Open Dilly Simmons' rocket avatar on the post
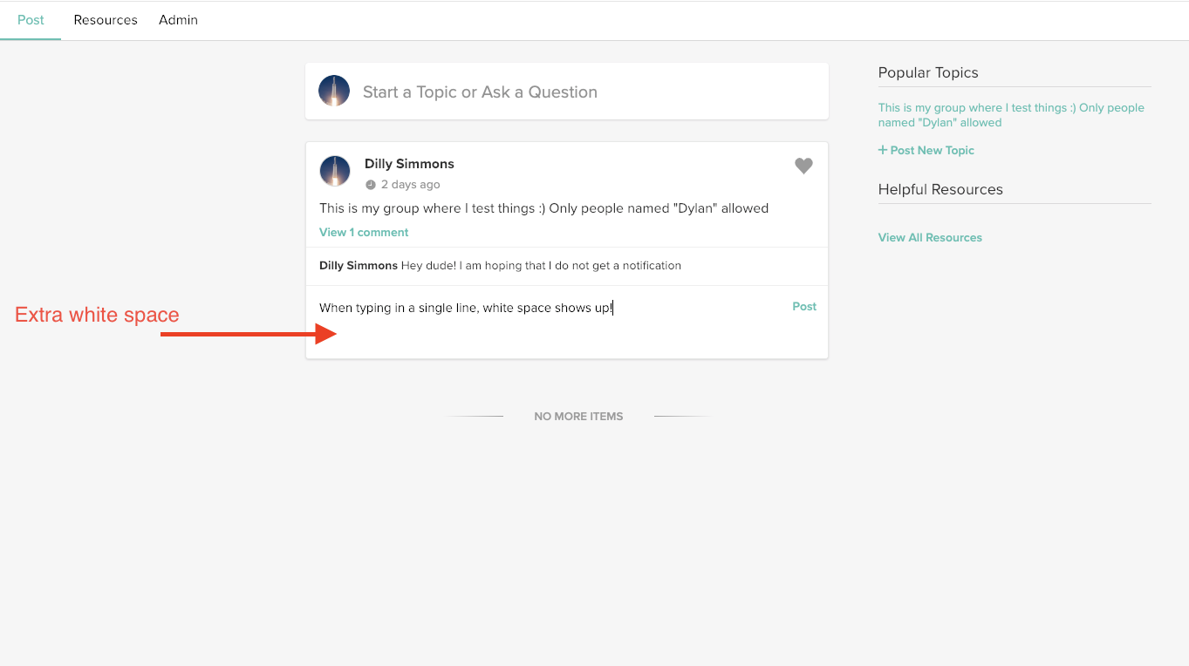This screenshot has height=666, width=1189. 335,171
